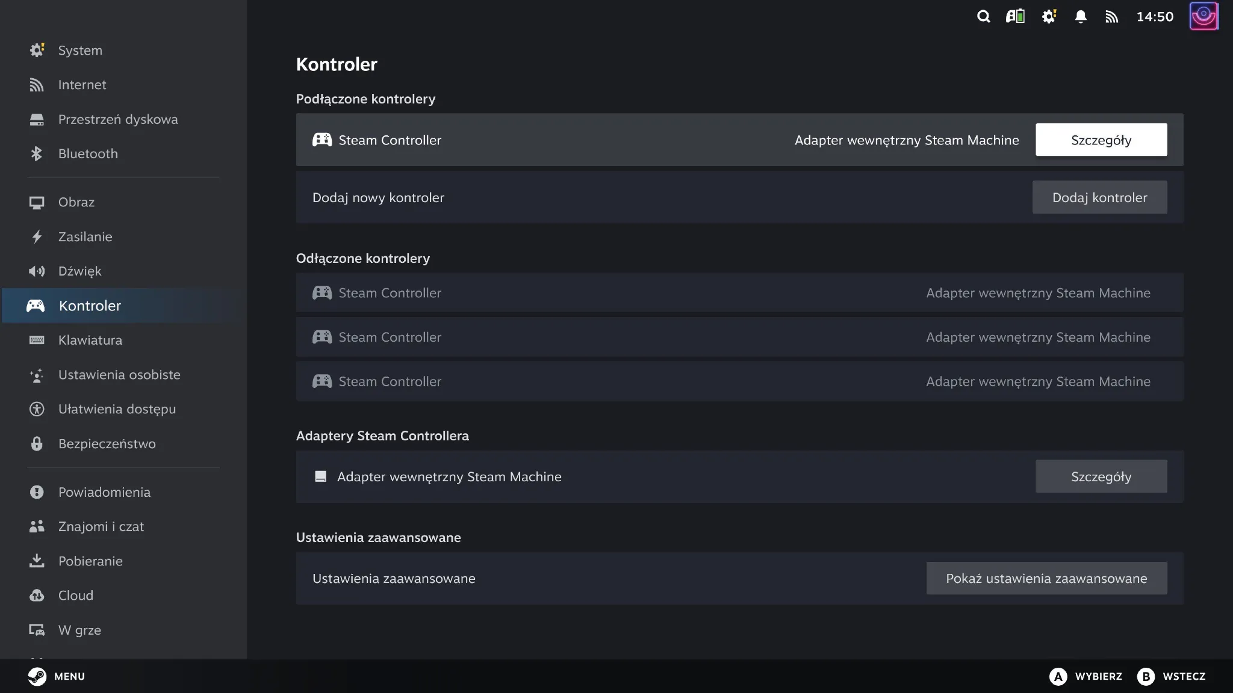This screenshot has height=693, width=1233.
Task: Open Szczegóły for connected Steam Controller
Action: (1101, 140)
